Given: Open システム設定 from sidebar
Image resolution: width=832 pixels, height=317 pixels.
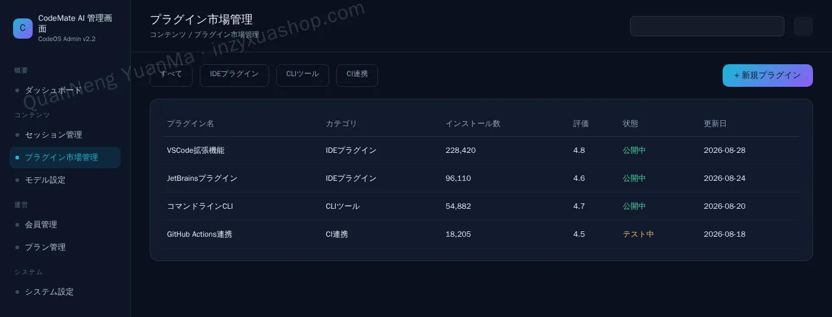Looking at the screenshot, I should 65,292.
